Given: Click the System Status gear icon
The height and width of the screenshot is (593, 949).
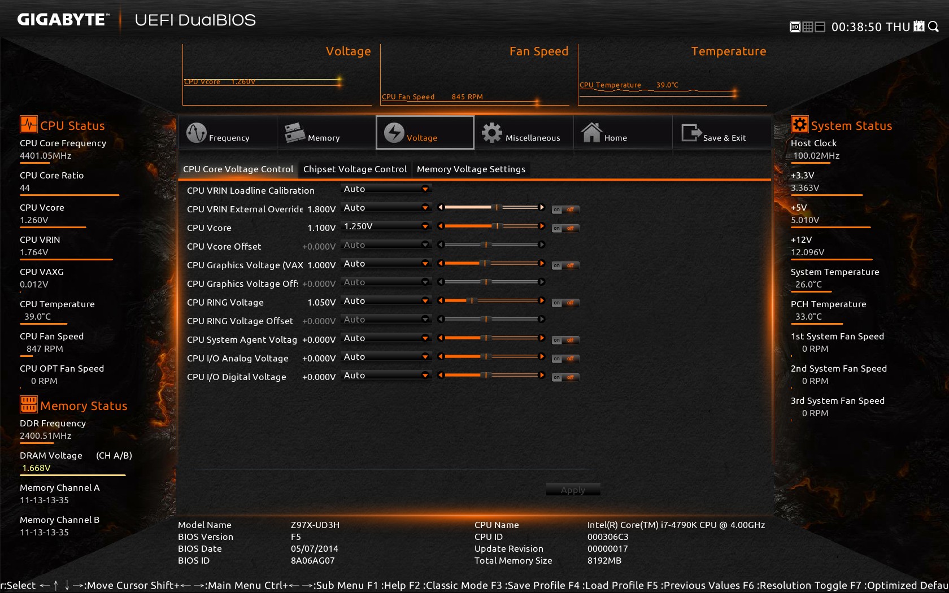Looking at the screenshot, I should click(799, 124).
